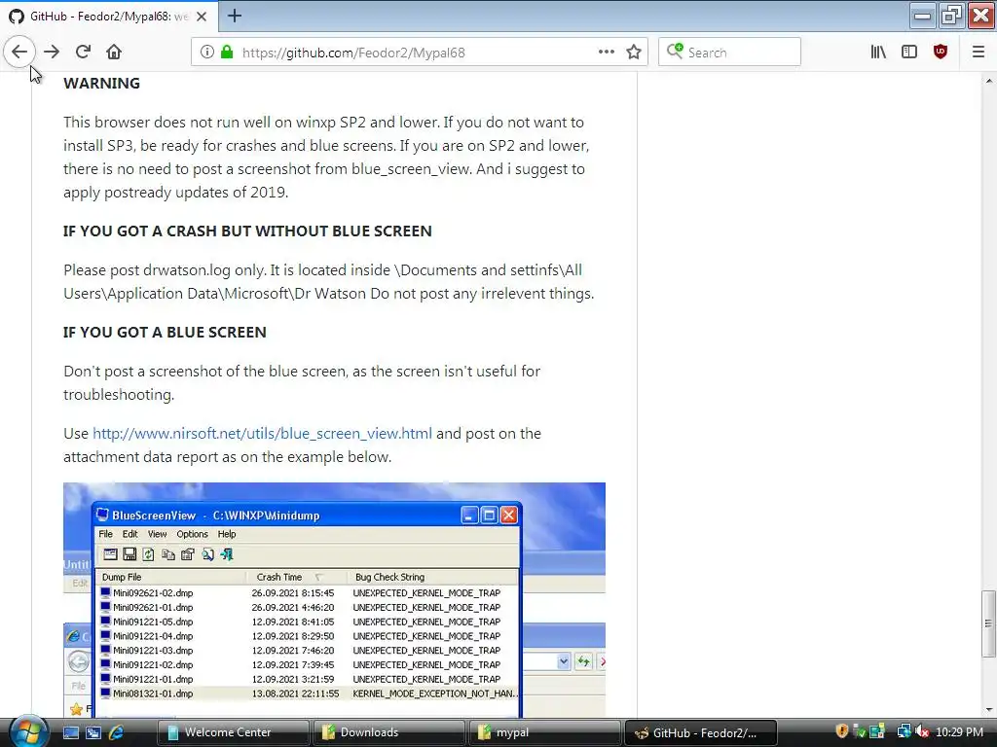The width and height of the screenshot is (997, 747).
Task: Click the page scrollbar down arrow
Action: point(989,709)
